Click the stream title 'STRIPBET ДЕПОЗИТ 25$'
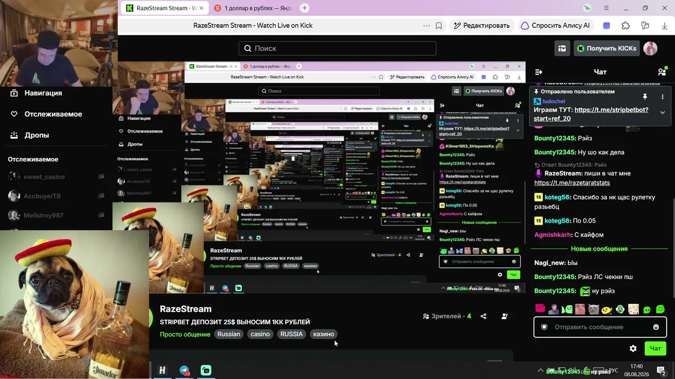 tap(235, 322)
